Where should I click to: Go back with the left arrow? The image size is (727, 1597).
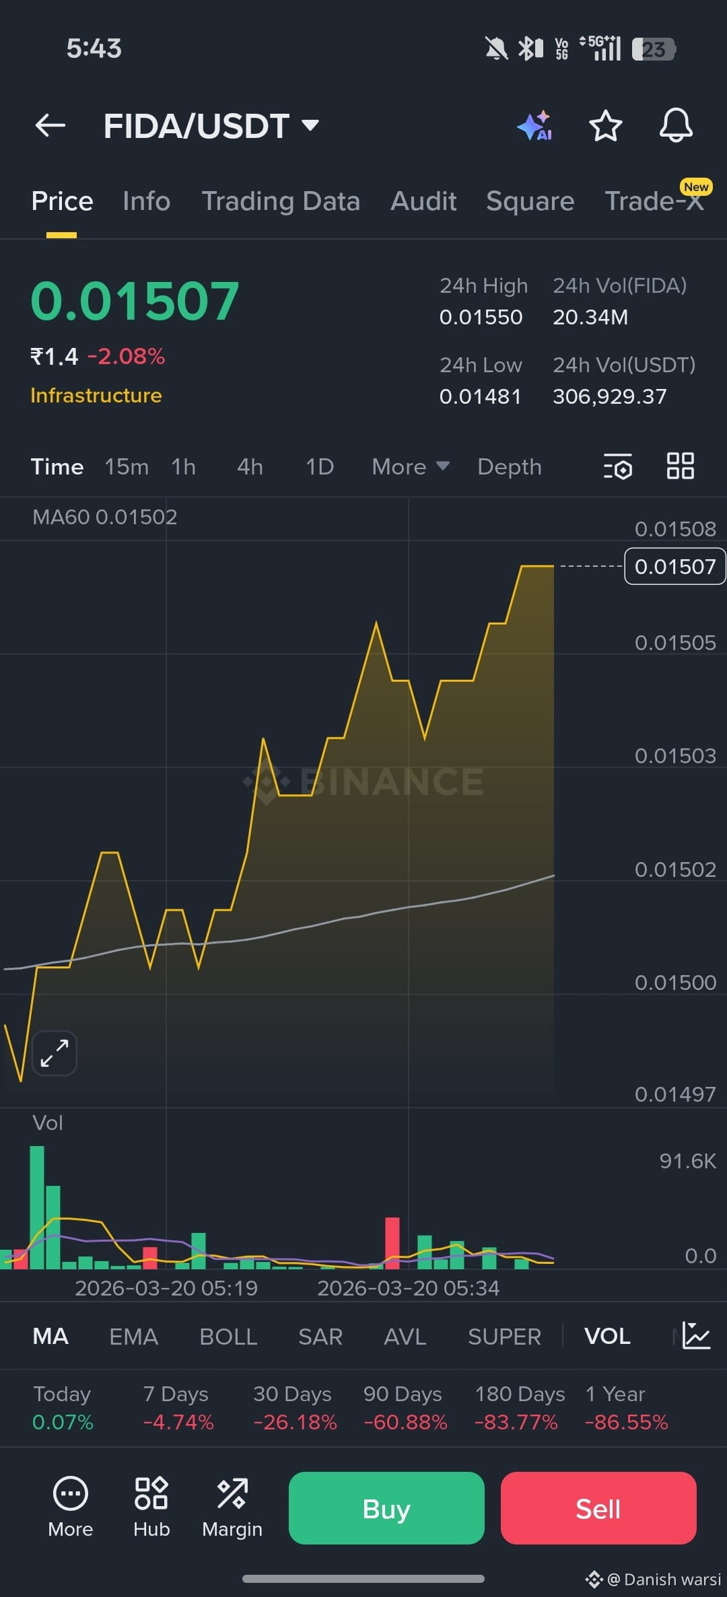coord(50,125)
